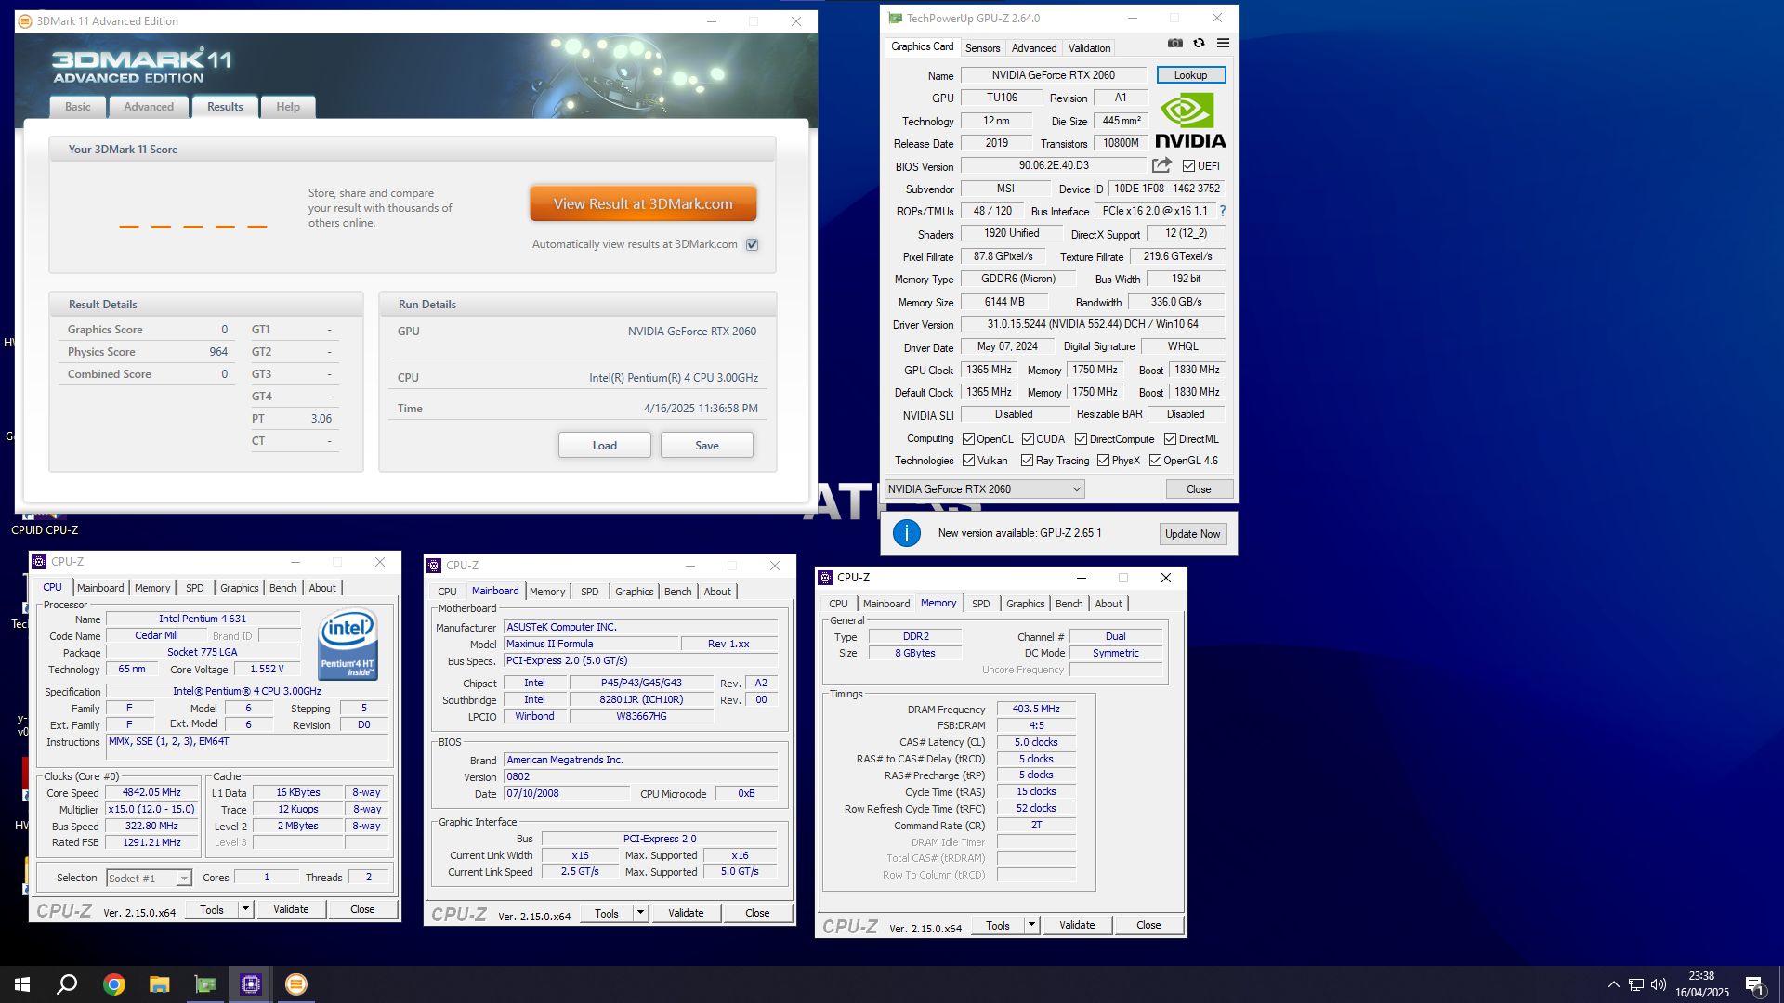Click the BIOS share/export icon in GPU-Z
The height and width of the screenshot is (1003, 1784).
click(x=1161, y=165)
